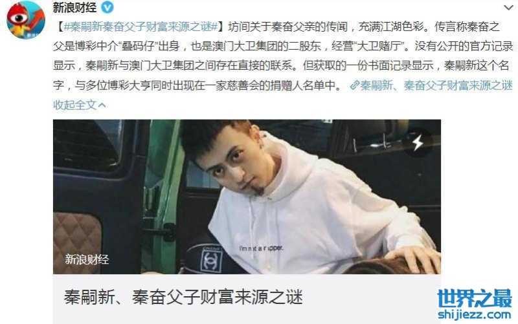Click the up chevron beside 收起全文
Viewport: 518px width, 324px height.
102,105
